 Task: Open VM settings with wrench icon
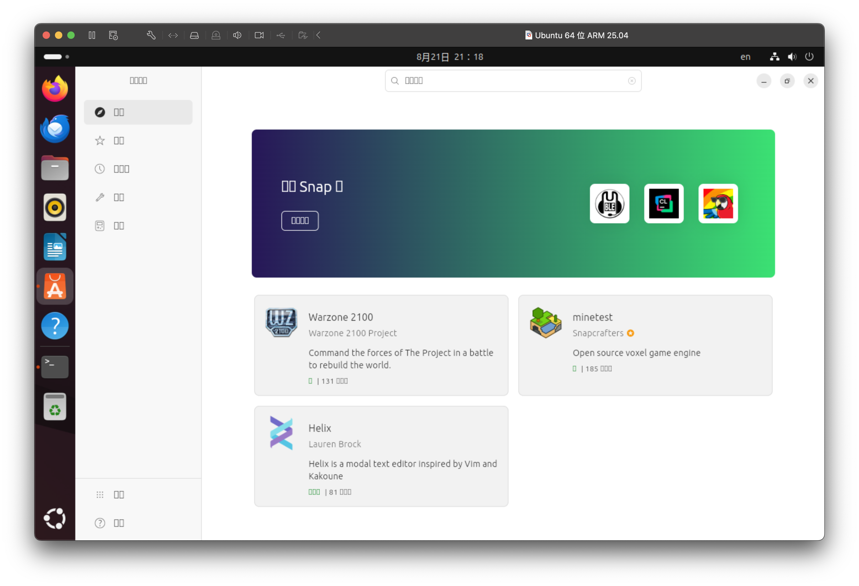click(x=151, y=35)
